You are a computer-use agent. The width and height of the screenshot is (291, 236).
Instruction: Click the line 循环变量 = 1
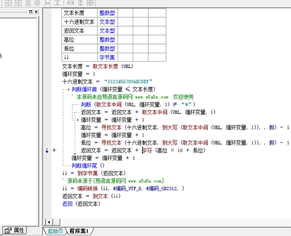(79, 74)
